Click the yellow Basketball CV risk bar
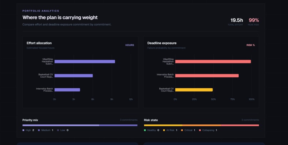The width and height of the screenshot is (288, 145). click(x=194, y=90)
